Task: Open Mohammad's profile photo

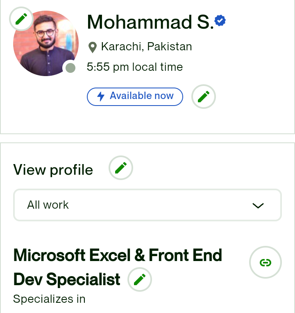Action: click(46, 43)
